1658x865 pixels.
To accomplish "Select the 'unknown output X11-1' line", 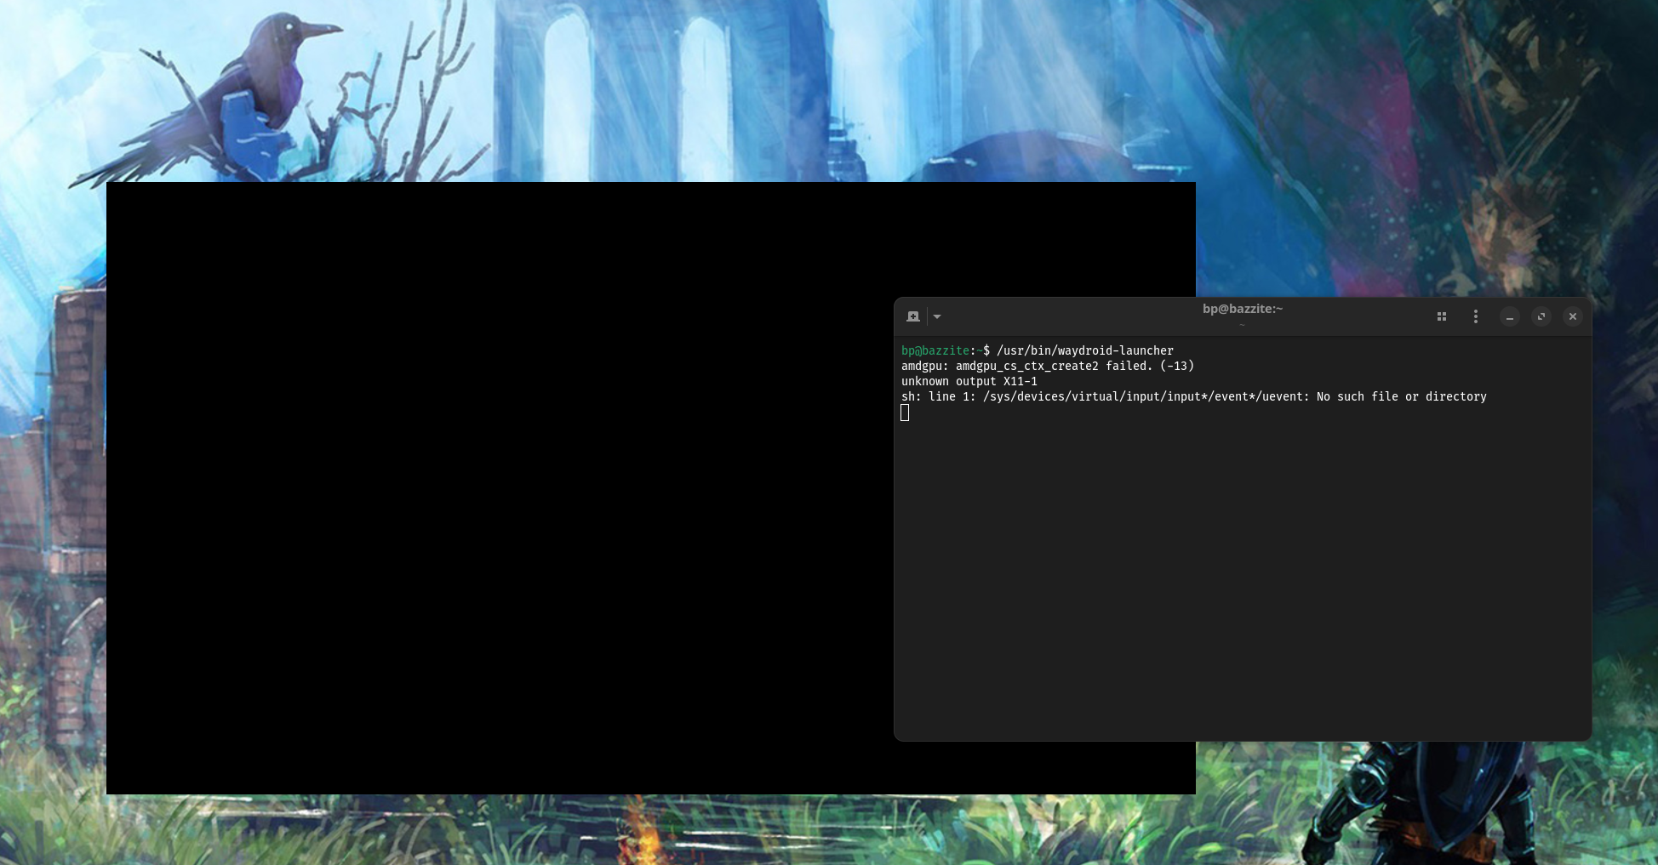I will 969,381.
